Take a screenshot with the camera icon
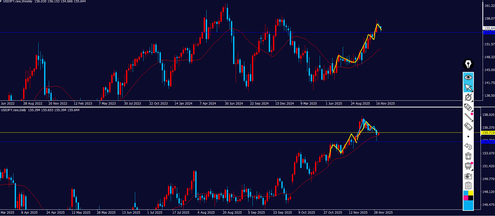This screenshot has width=495, height=216. [x=468, y=176]
